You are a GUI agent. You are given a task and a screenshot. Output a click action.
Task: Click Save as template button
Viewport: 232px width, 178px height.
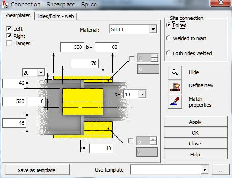pyautogui.click(x=37, y=170)
